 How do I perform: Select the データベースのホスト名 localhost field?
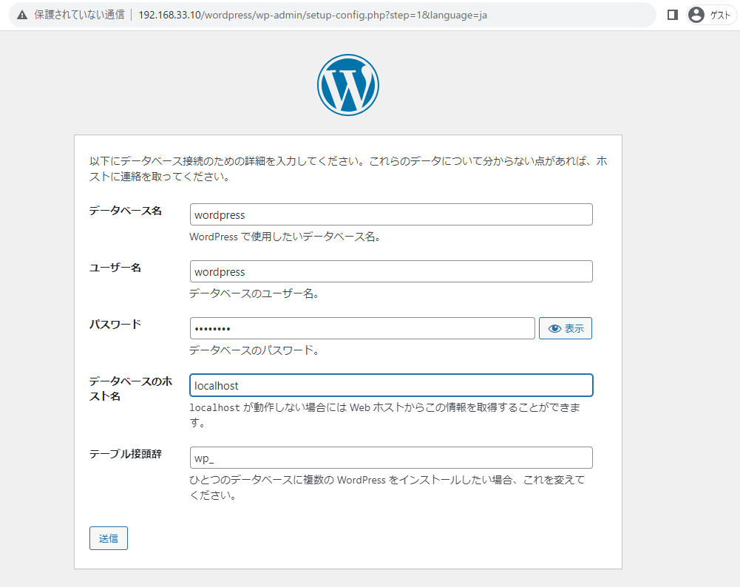click(x=391, y=385)
